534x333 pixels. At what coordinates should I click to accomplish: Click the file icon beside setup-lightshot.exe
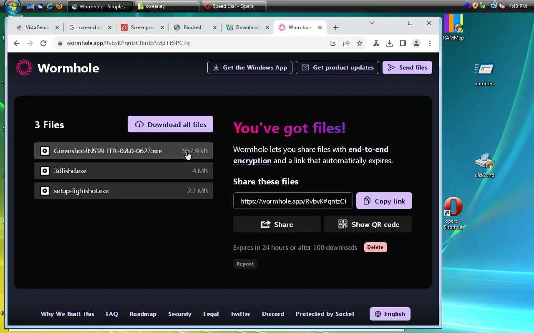pyautogui.click(x=45, y=191)
